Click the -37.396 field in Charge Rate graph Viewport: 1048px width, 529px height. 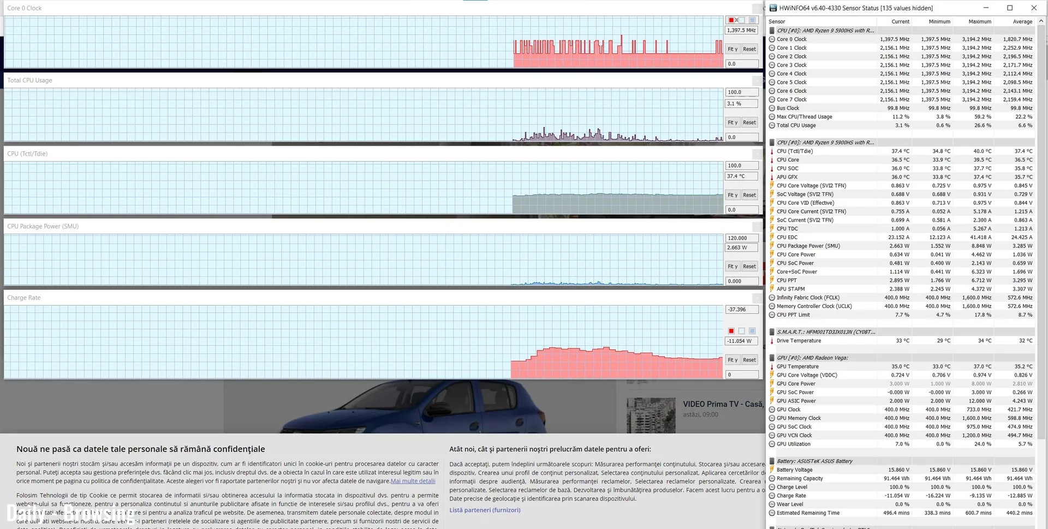coord(742,310)
